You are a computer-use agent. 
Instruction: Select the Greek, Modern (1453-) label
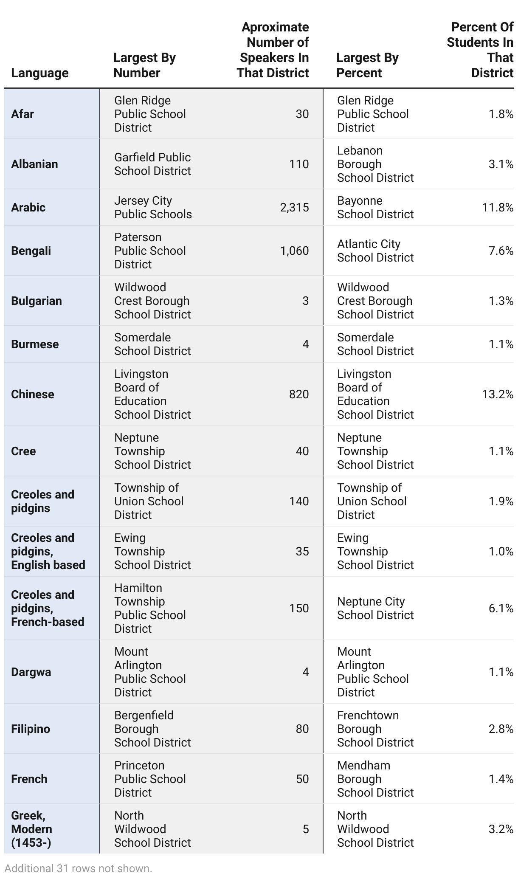pyautogui.click(x=32, y=829)
